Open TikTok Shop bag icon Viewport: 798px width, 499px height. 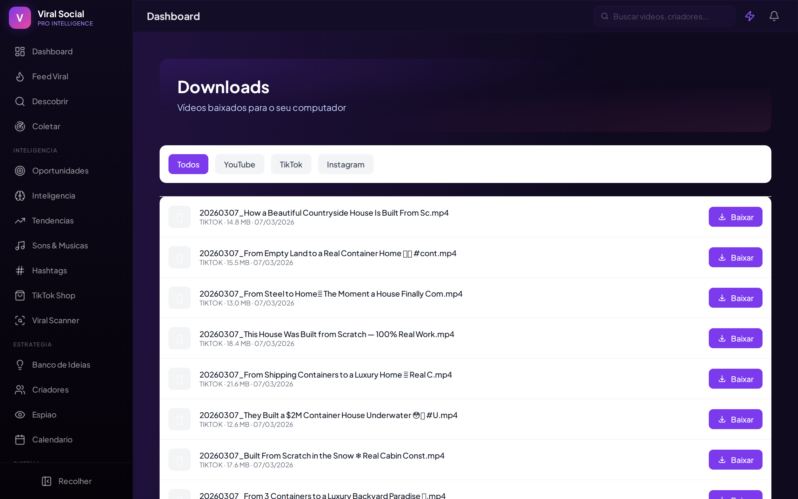[x=20, y=295]
